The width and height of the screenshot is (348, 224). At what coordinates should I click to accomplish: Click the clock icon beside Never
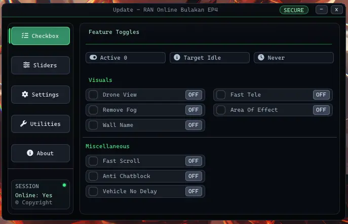[261, 57]
